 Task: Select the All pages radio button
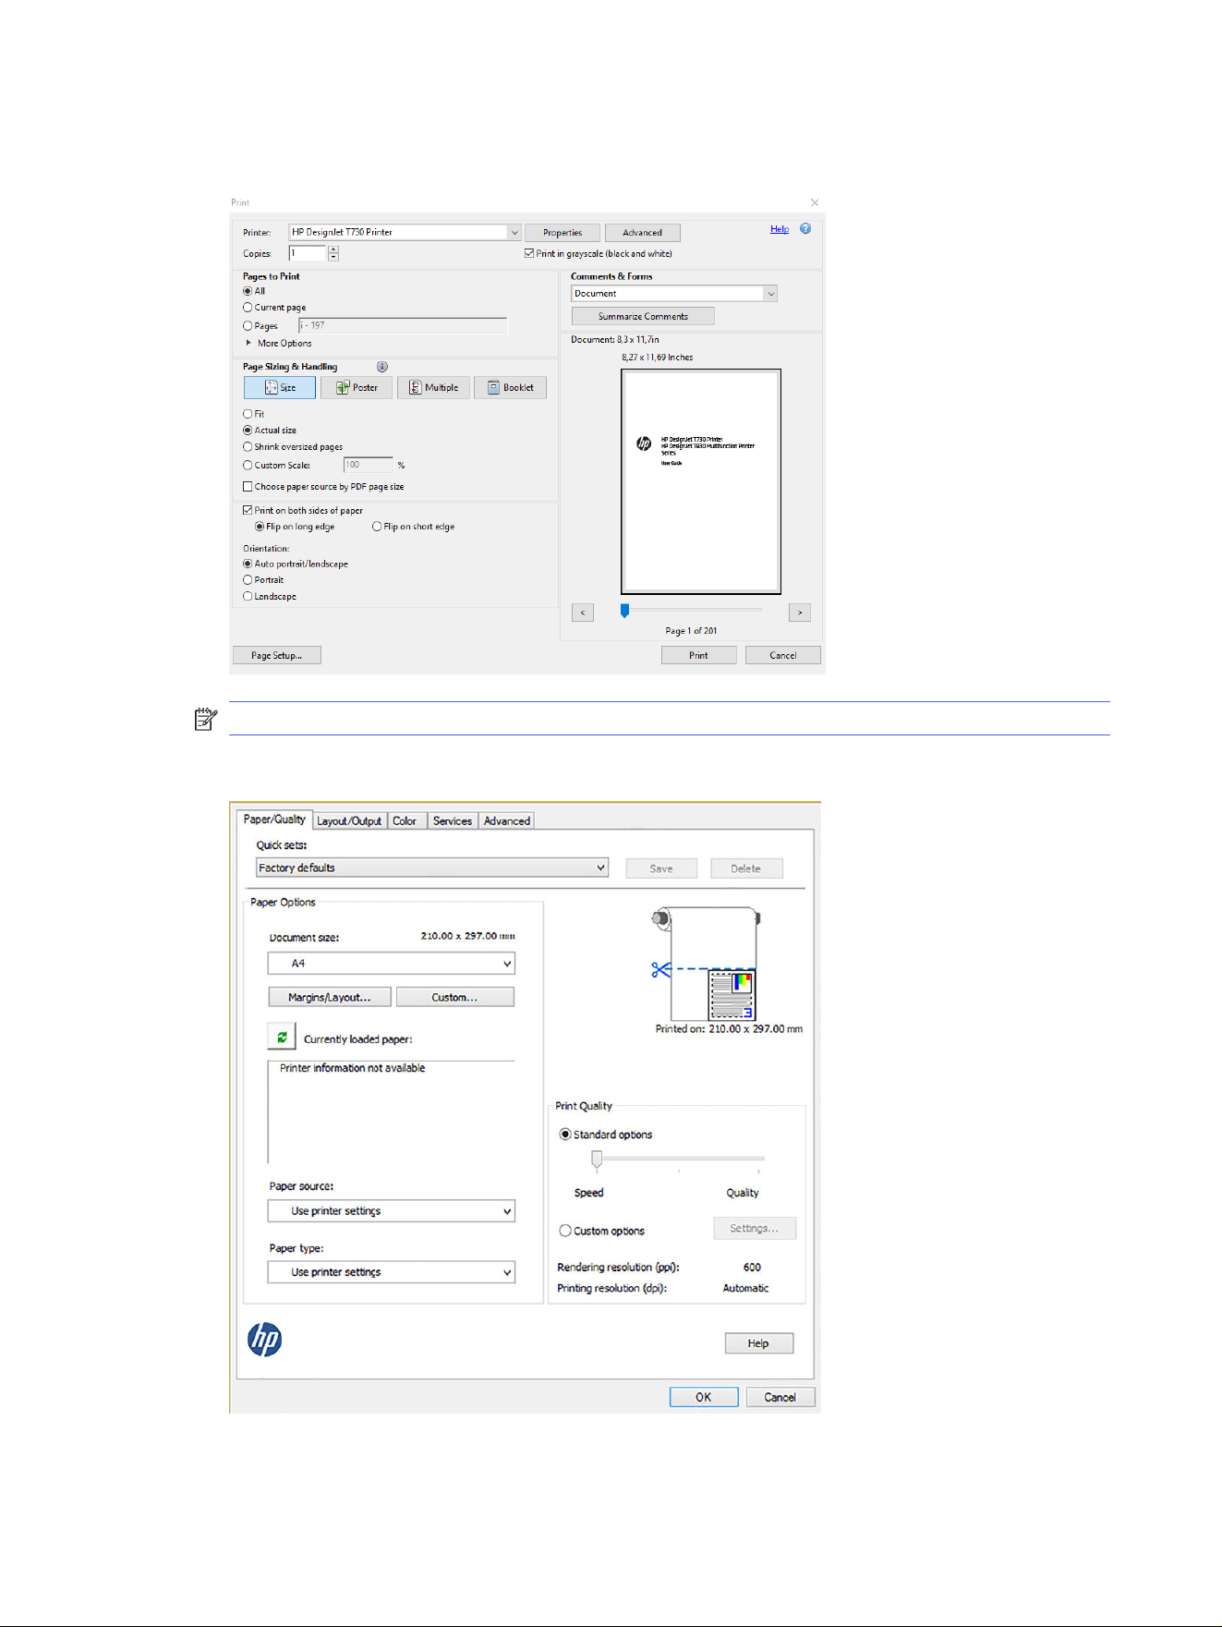tap(248, 291)
